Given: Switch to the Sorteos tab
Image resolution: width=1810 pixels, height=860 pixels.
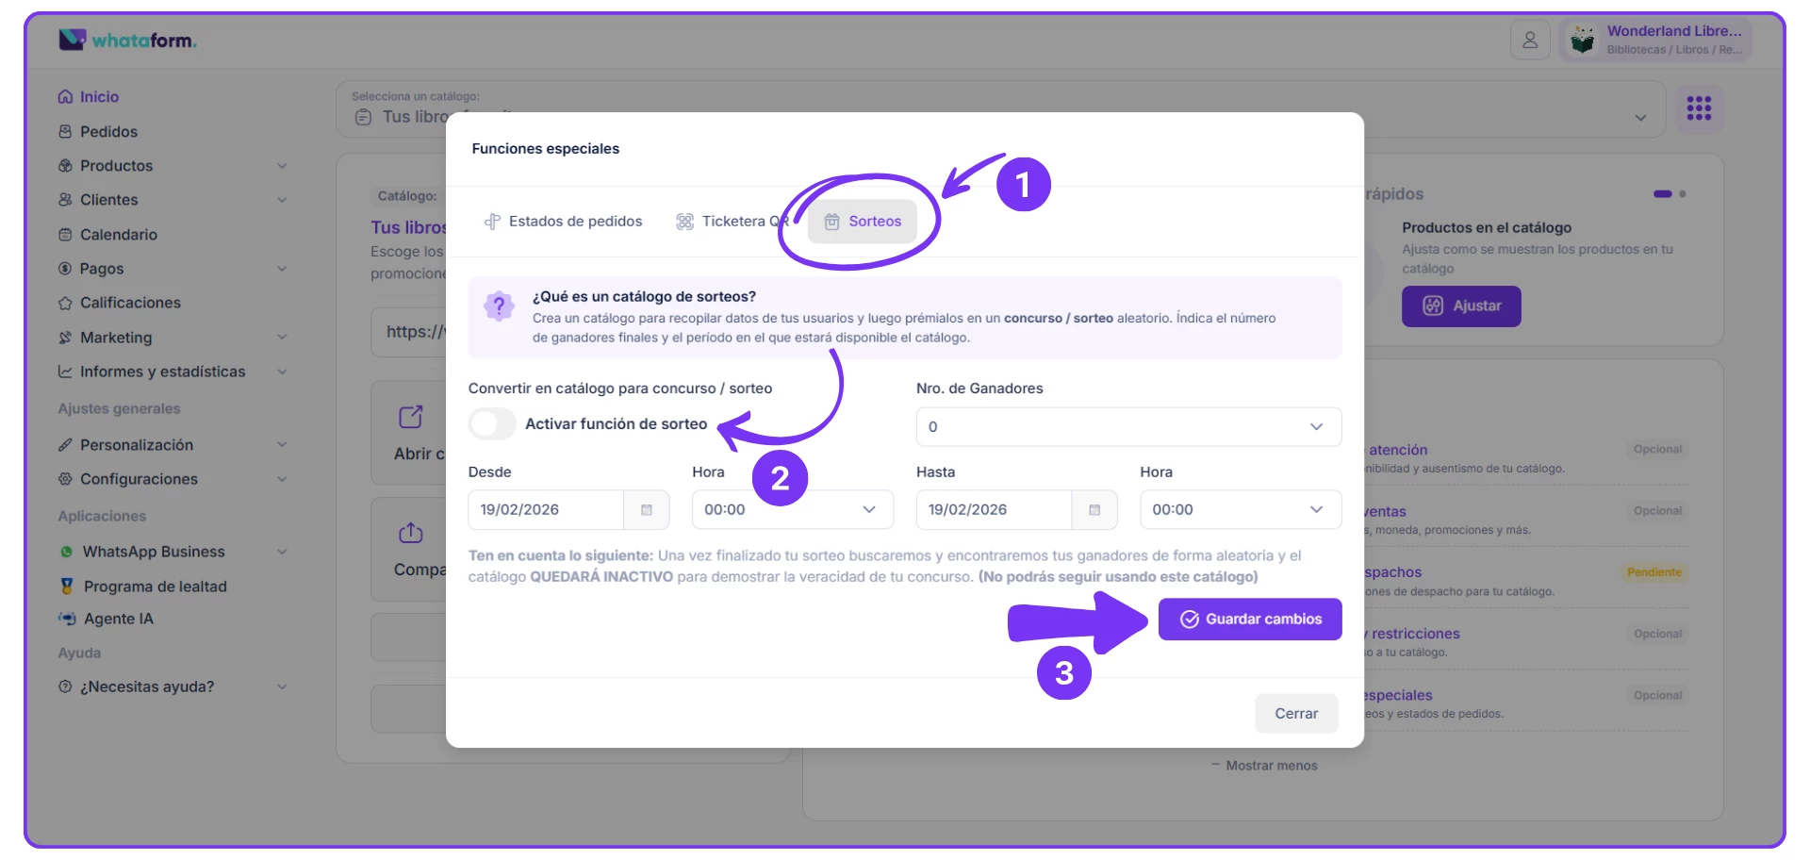Looking at the screenshot, I should click(863, 222).
